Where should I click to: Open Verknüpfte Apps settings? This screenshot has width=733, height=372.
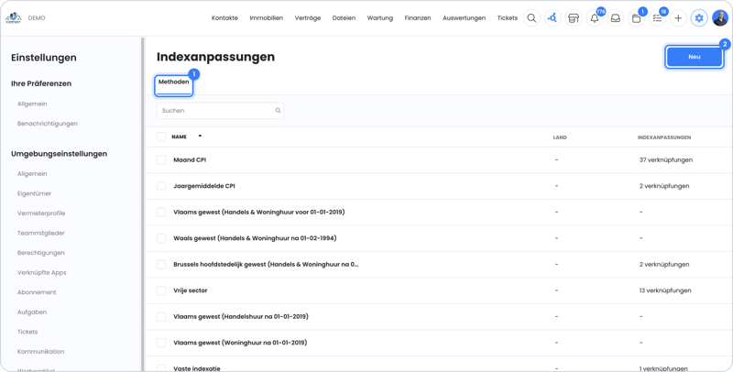42,272
